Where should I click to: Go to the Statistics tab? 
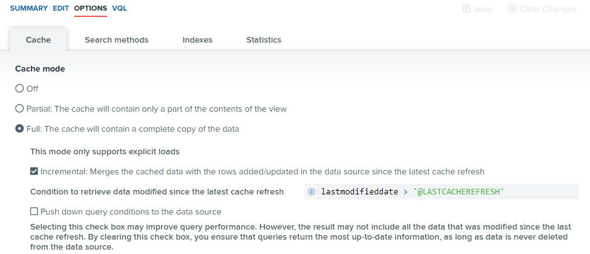[264, 40]
